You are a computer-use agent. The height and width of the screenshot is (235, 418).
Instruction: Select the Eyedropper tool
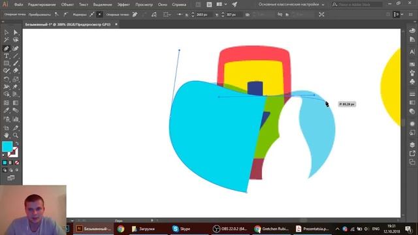[x=7, y=110]
